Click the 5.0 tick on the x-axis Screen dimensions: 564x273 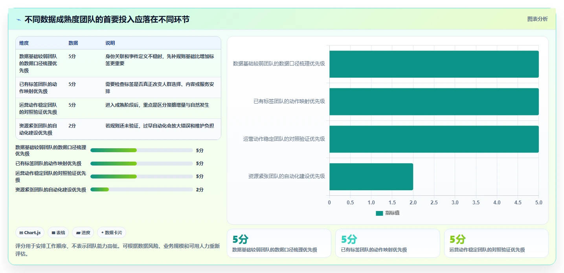pyautogui.click(x=539, y=203)
